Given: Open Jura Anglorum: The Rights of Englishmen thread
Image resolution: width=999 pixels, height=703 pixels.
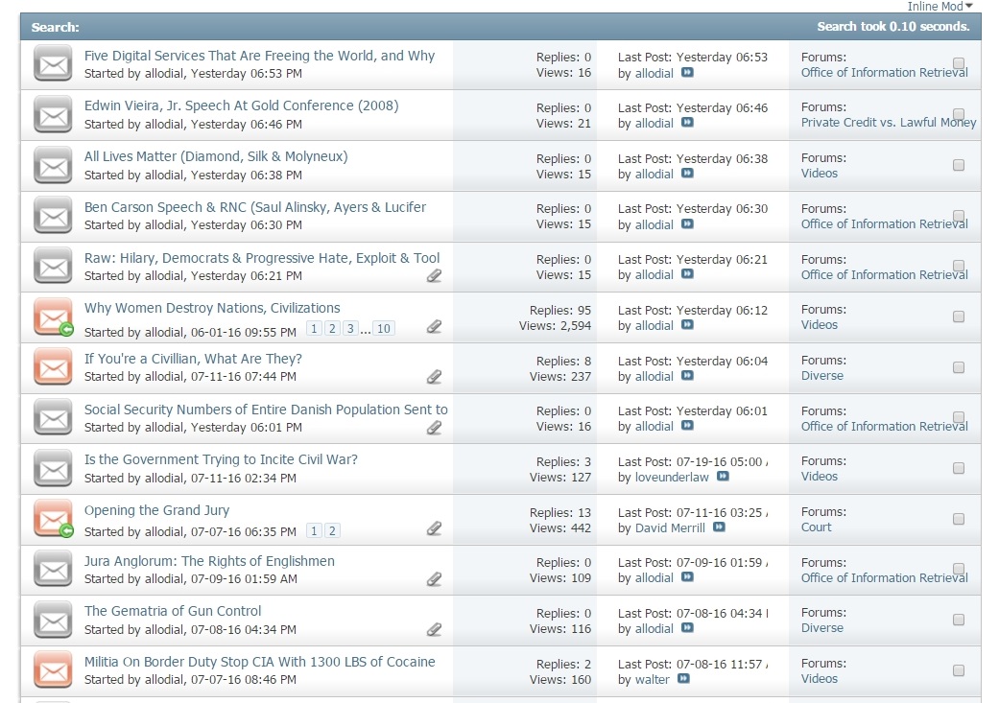Looking at the screenshot, I should [209, 561].
